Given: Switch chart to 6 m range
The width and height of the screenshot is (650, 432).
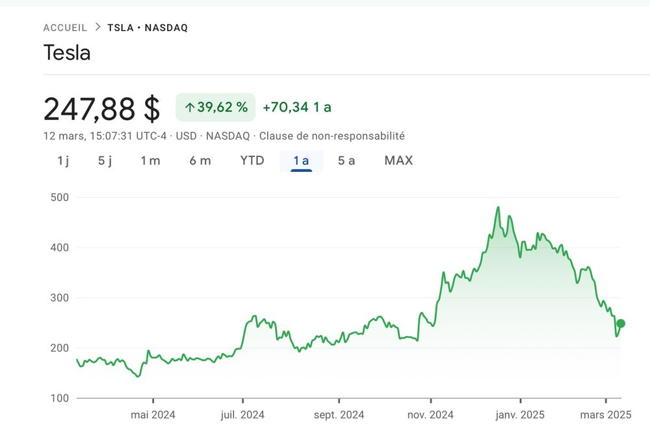Looking at the screenshot, I should 200,161.
